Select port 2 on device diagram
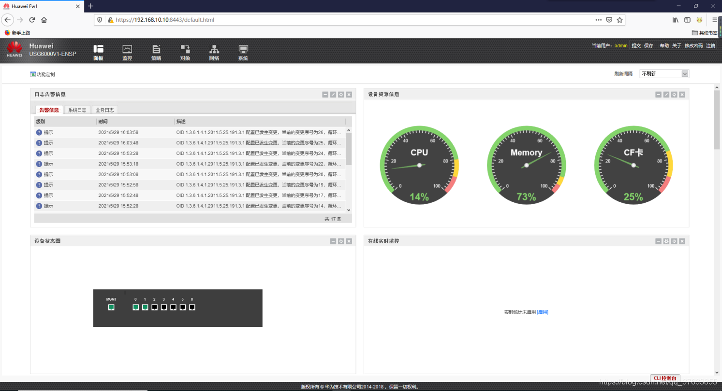722x391 pixels. [154, 307]
